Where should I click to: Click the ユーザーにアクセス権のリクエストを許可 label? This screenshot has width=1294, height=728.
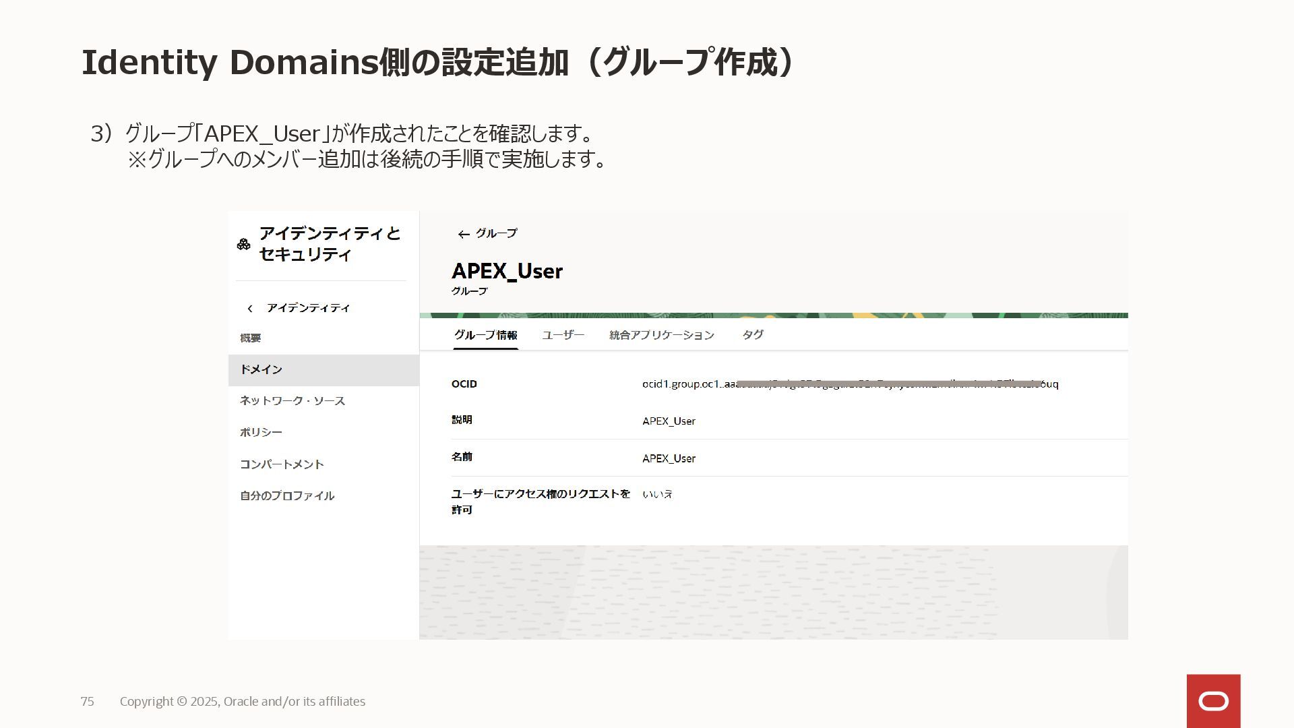tap(541, 502)
